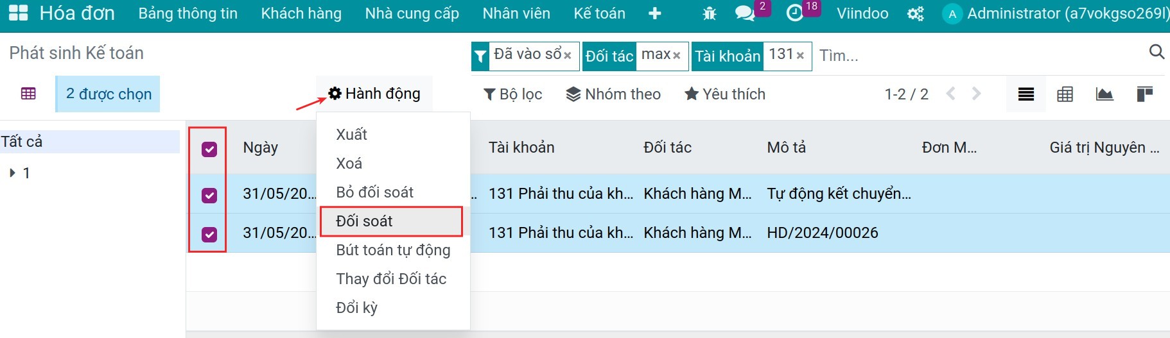Click the '2 được chọn' selection button

pyautogui.click(x=109, y=94)
